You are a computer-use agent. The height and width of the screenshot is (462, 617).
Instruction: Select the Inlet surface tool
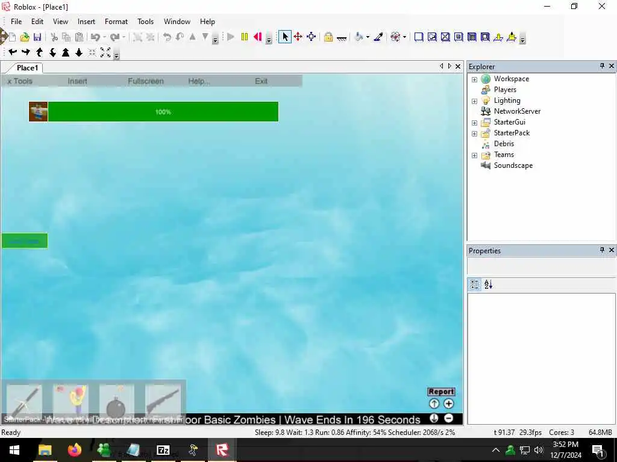[472, 37]
